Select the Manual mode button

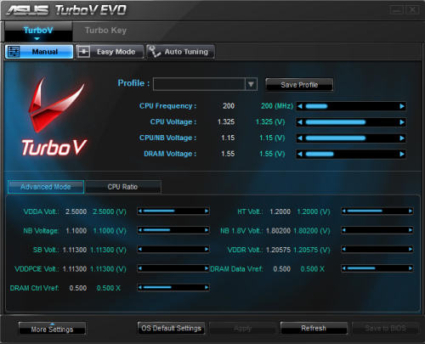click(x=39, y=52)
